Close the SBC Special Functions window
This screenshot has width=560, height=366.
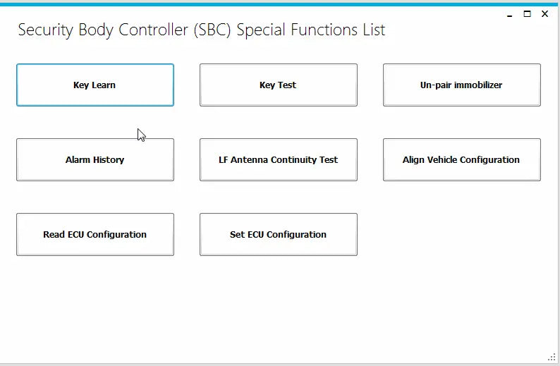[x=544, y=13]
